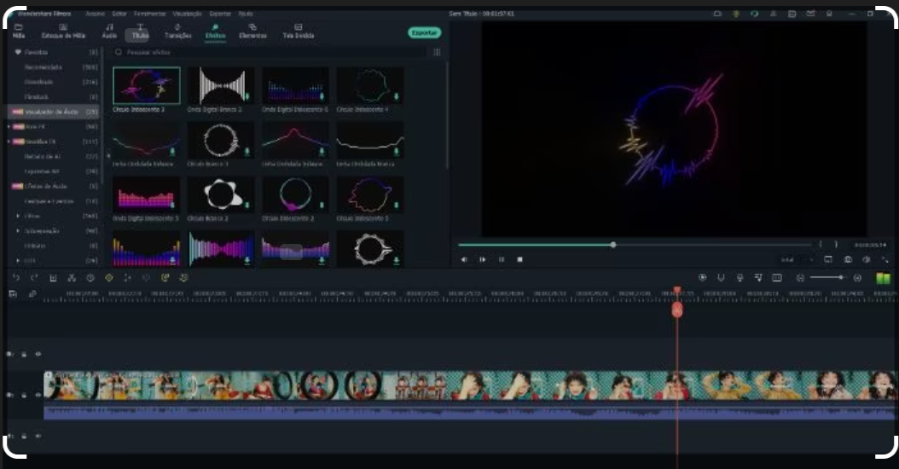Select Visualizador de Áudio in the sidebar
899x469 pixels.
(55, 112)
